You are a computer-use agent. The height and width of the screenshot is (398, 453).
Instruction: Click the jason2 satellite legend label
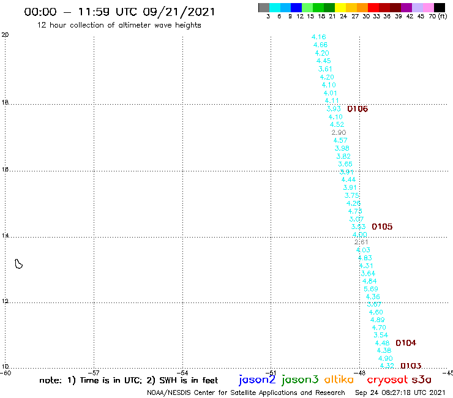(257, 380)
